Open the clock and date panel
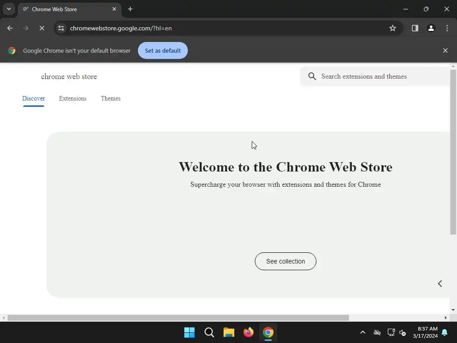The width and height of the screenshot is (457, 343). [x=425, y=332]
